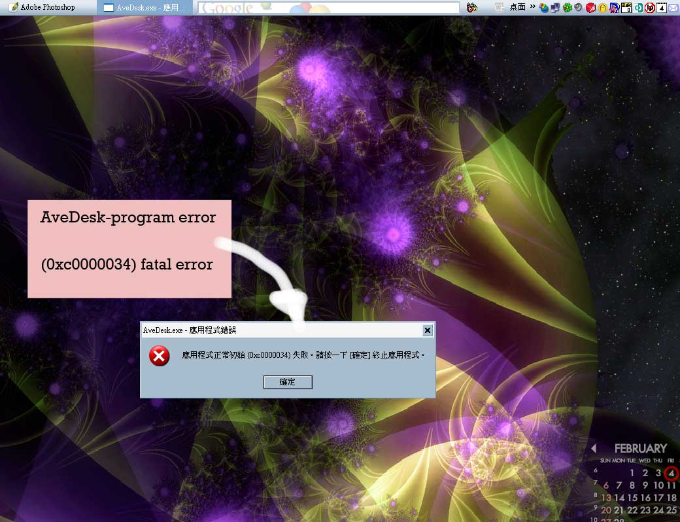Open the green ICQ flower tray icon
Image resolution: width=680 pixels, height=522 pixels.
pos(568,7)
